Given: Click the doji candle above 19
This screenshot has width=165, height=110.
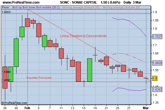Looking at the screenshot, I should coord(95,55).
